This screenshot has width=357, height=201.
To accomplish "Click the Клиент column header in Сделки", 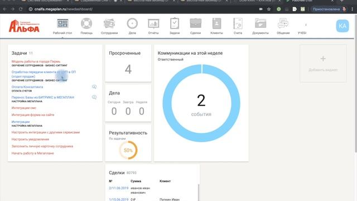I will pos(165,181).
